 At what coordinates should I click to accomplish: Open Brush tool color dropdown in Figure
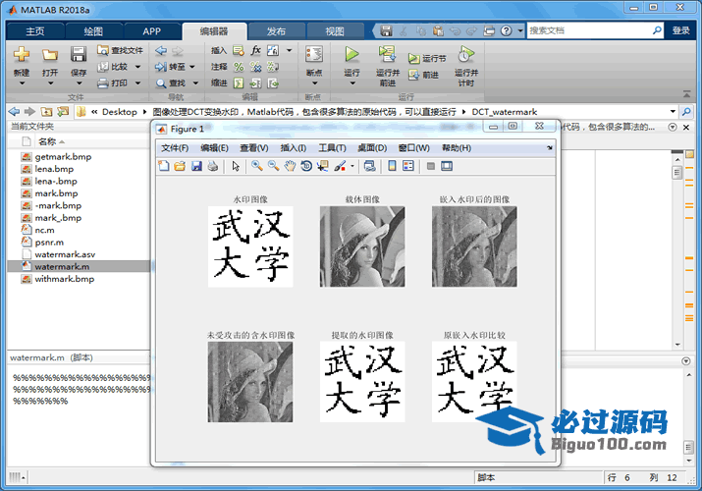click(352, 166)
